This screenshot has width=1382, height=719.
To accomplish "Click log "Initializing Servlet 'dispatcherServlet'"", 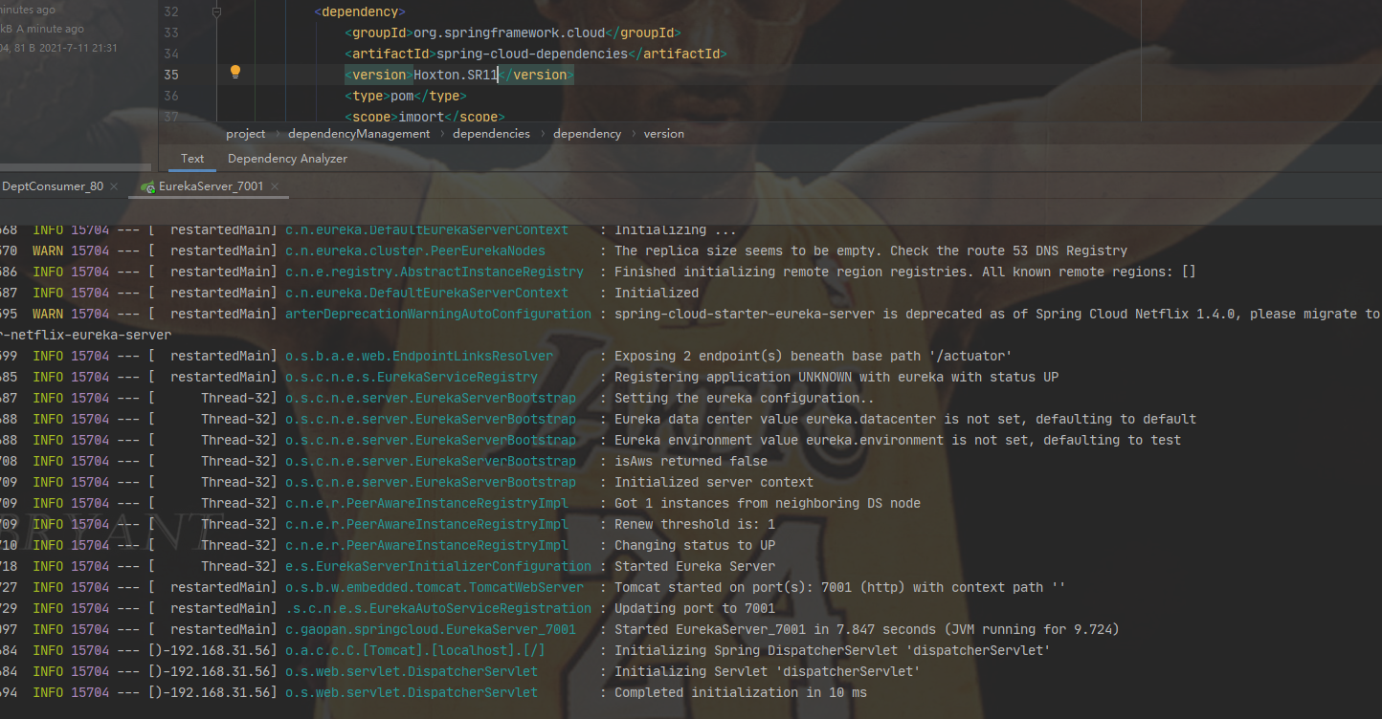I will 768,671.
